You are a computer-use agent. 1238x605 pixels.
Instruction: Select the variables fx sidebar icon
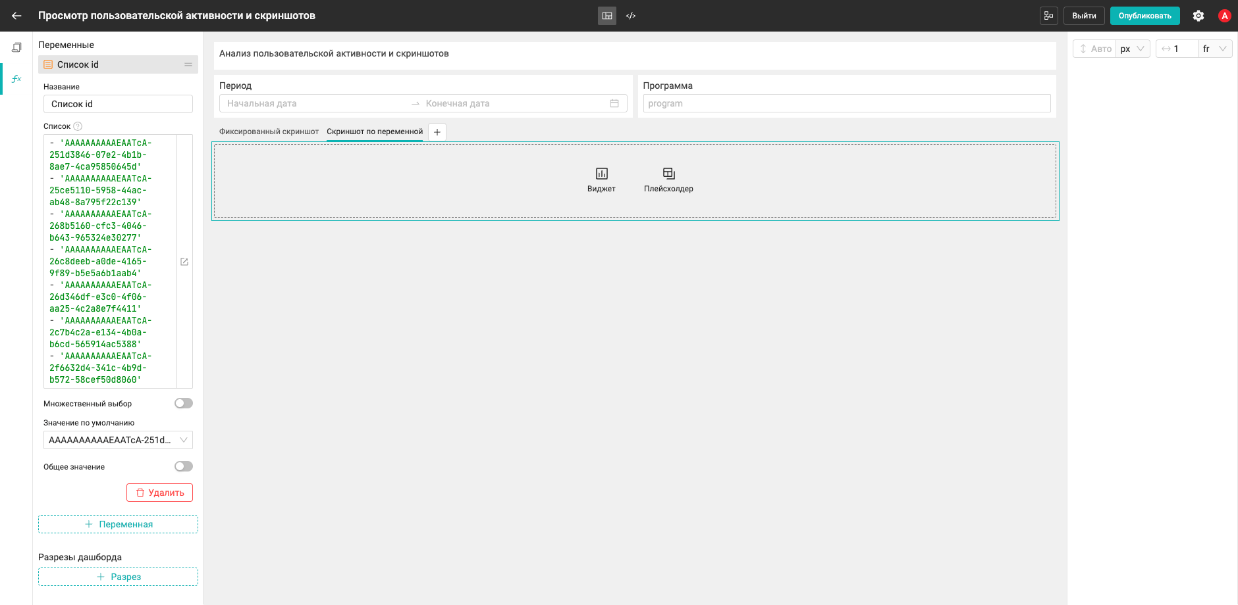click(16, 79)
